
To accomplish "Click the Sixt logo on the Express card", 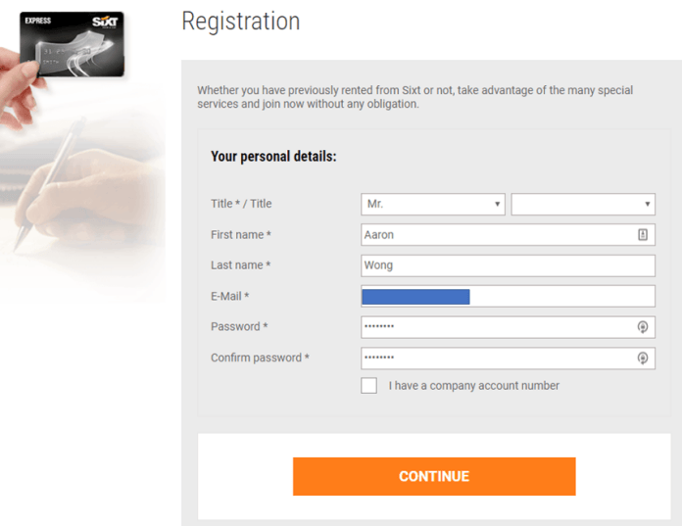I will tap(105, 21).
